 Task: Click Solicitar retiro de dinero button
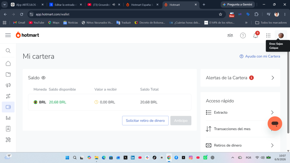coord(145,121)
